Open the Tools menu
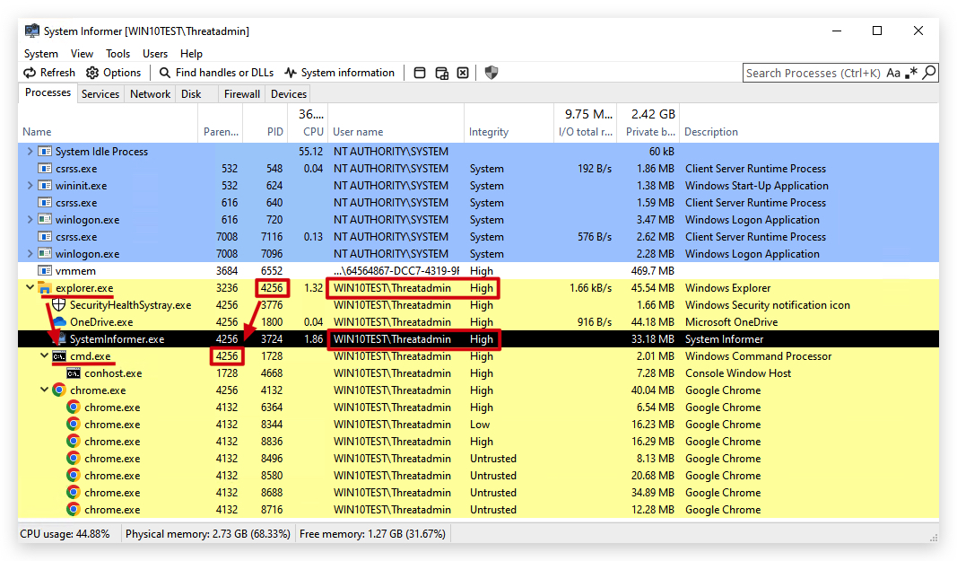Image resolution: width=957 pixels, height=561 pixels. (x=117, y=54)
